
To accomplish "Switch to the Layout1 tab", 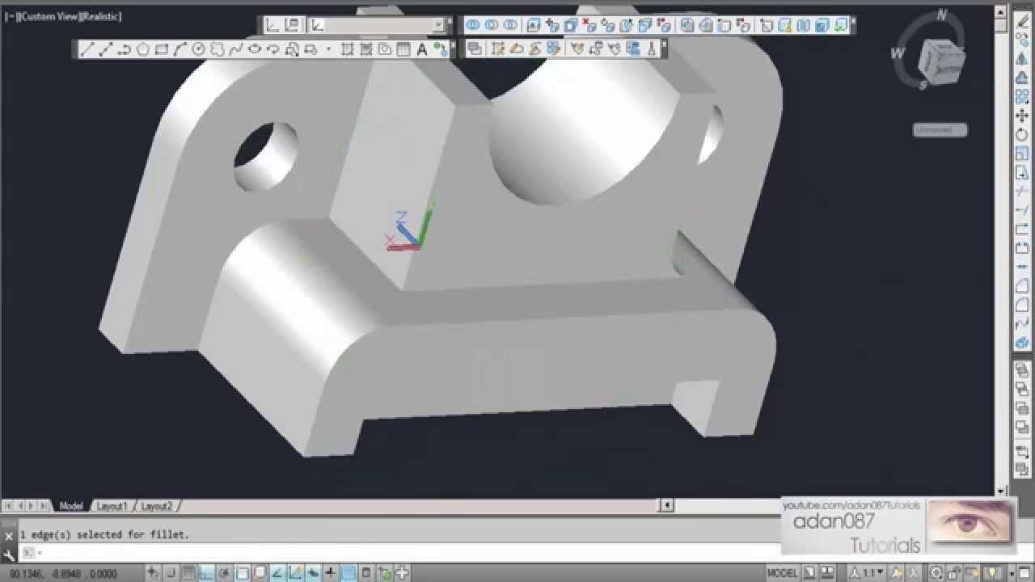I will coord(112,506).
